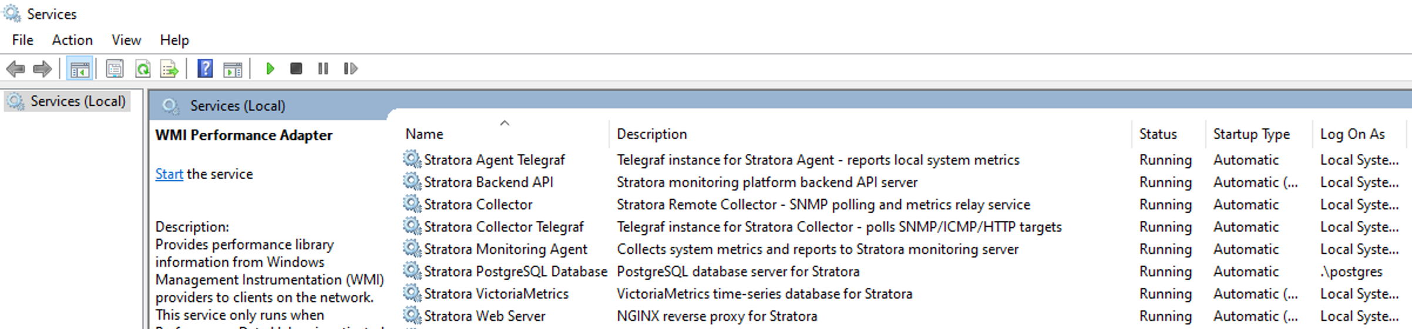Click the Start the service link
Image resolution: width=1412 pixels, height=329 pixels.
tap(169, 174)
